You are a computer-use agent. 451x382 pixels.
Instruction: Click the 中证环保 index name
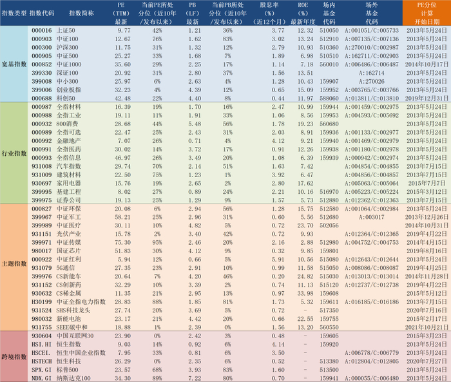pos(69,209)
